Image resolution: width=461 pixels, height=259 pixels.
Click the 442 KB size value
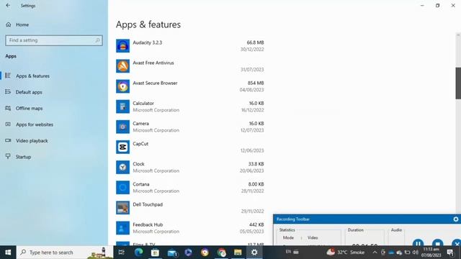[256, 225]
